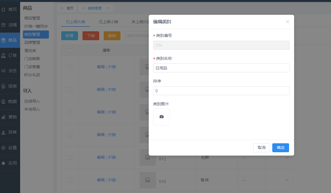This screenshot has width=331, height=193.
Task: Click 外链 link in the first row
Action: point(112,67)
